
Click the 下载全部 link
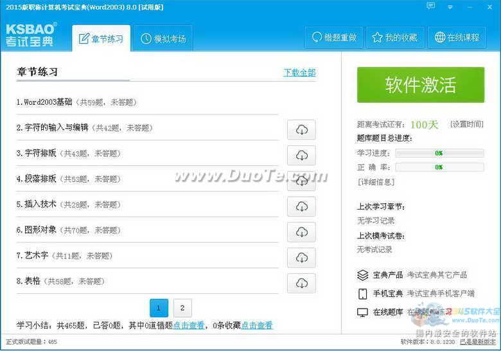tap(299, 73)
